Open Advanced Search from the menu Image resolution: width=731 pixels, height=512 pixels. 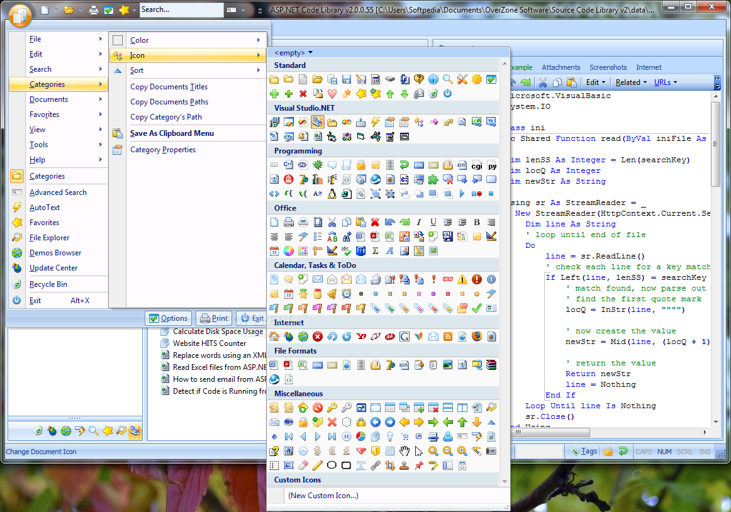click(59, 192)
